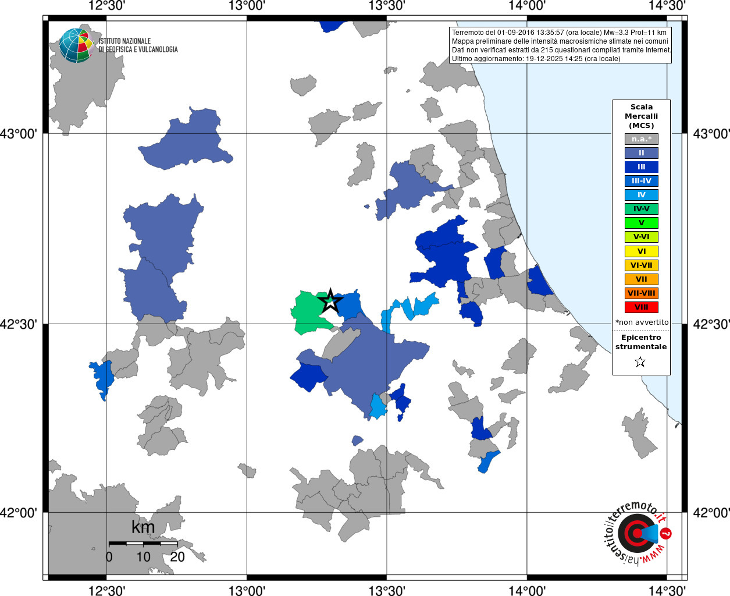Click the 'Ultimo aggiornamento' timestamp line
The height and width of the screenshot is (596, 730).
tap(536, 59)
